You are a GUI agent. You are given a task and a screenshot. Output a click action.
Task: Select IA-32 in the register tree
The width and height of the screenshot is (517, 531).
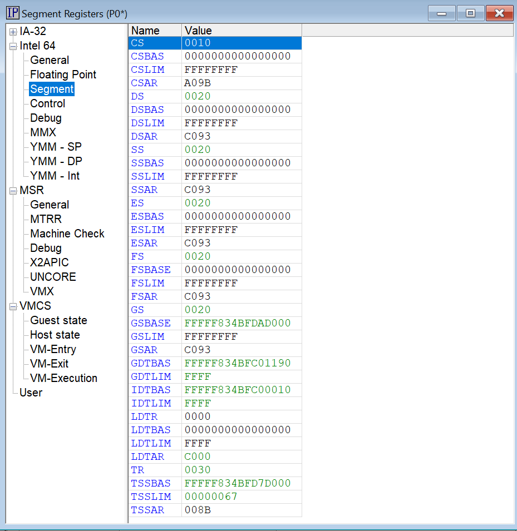tap(32, 31)
